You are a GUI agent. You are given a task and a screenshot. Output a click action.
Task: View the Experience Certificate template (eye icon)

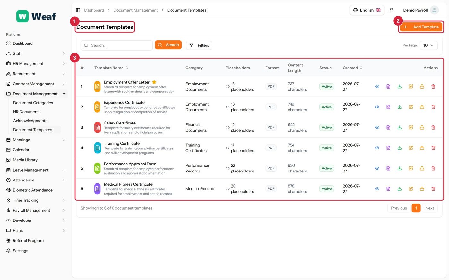point(377,107)
